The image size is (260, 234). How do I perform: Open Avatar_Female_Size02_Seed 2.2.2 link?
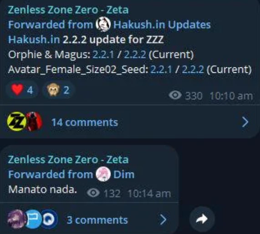tap(193, 69)
